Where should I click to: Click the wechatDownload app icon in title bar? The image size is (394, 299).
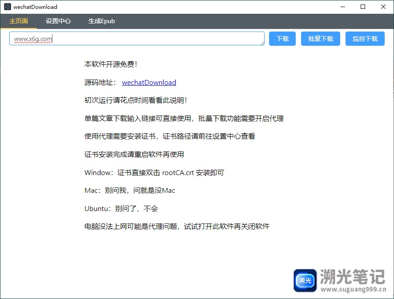click(x=7, y=7)
